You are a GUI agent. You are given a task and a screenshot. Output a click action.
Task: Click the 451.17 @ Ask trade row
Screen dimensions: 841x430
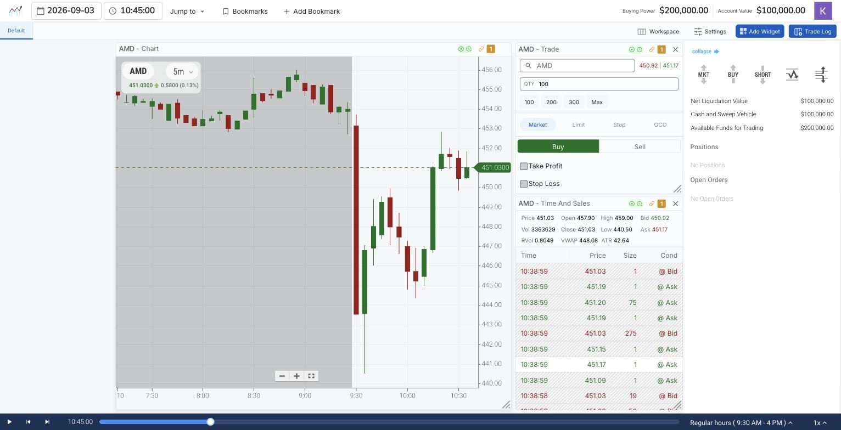599,365
